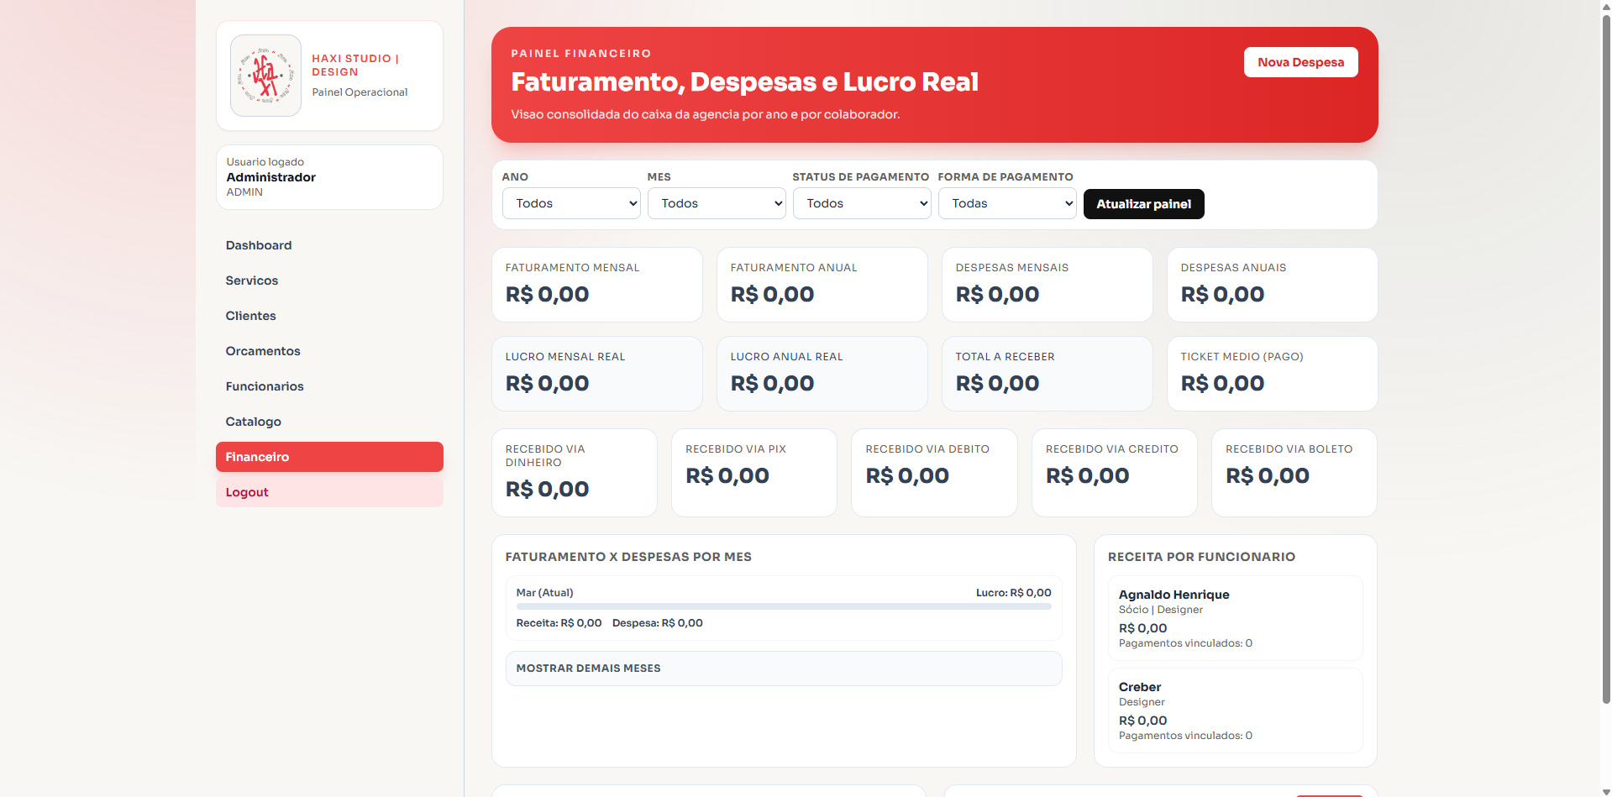Click the Nova Despesa button

pyautogui.click(x=1300, y=61)
